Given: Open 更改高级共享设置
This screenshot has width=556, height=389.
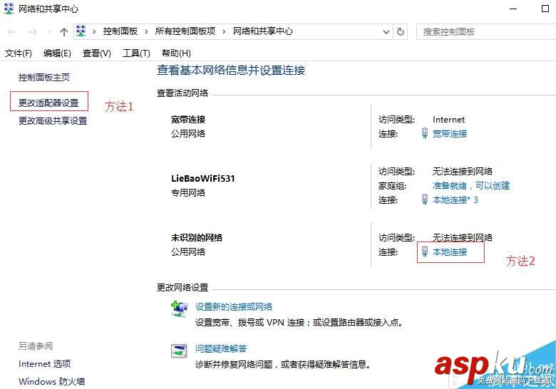Looking at the screenshot, I should [53, 121].
